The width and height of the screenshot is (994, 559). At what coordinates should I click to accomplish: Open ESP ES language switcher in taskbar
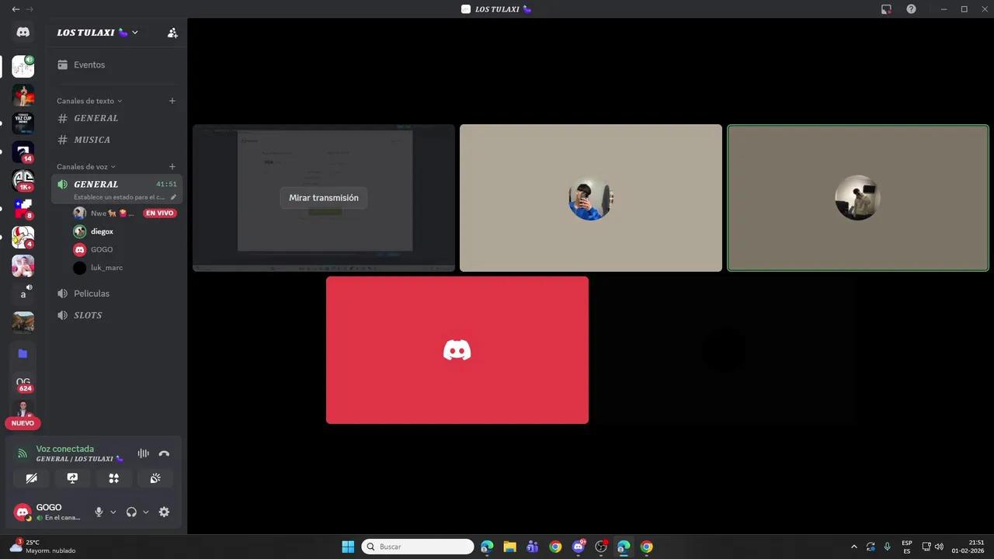(x=907, y=547)
